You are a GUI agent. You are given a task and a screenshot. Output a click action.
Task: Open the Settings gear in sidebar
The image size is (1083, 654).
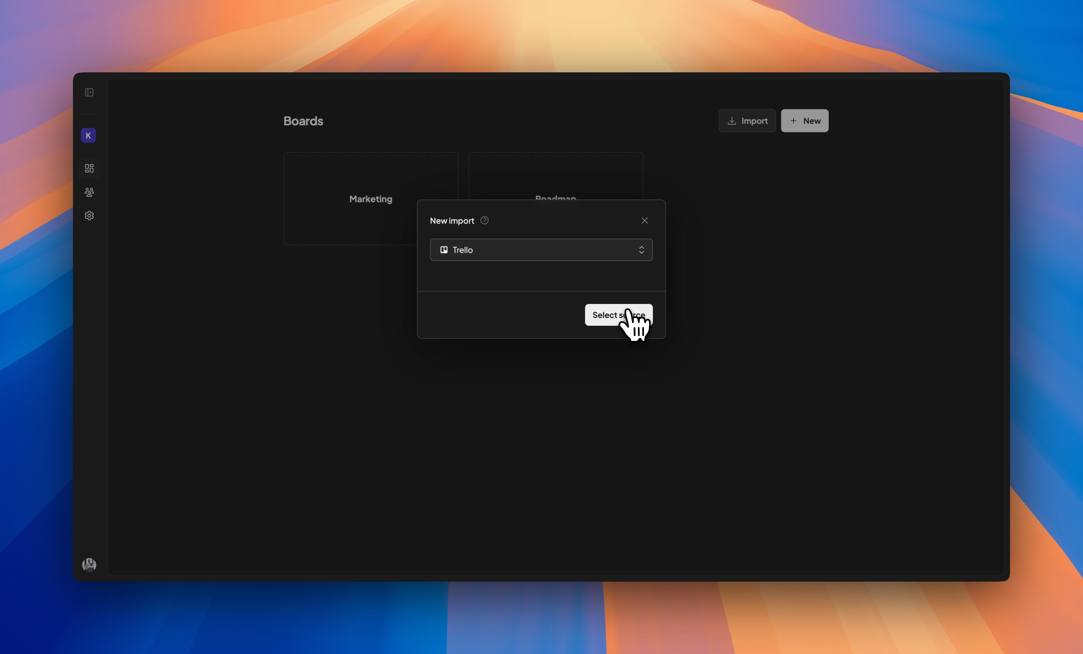coord(89,216)
